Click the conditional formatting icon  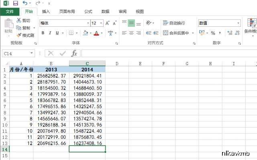click(252, 23)
